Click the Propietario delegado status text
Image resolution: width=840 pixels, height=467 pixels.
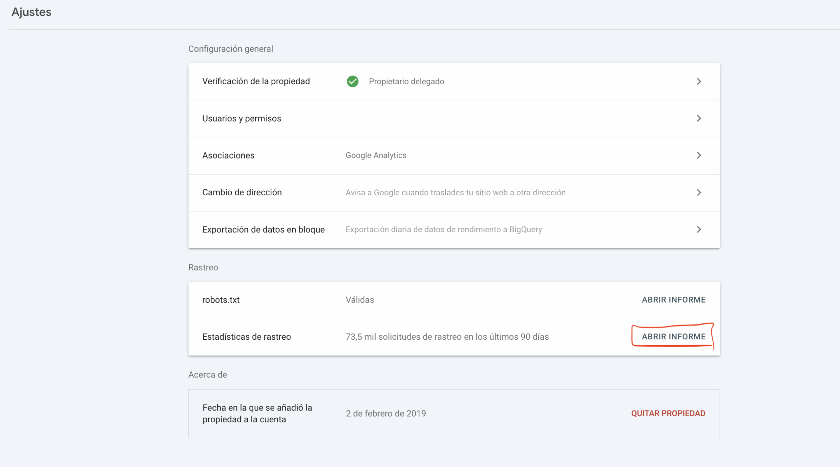[x=406, y=81]
